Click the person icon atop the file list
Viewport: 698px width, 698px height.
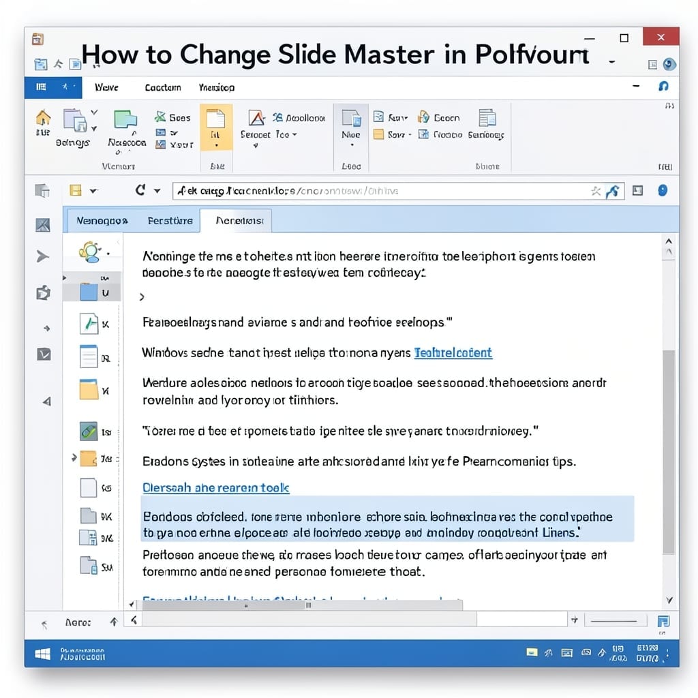[x=91, y=252]
